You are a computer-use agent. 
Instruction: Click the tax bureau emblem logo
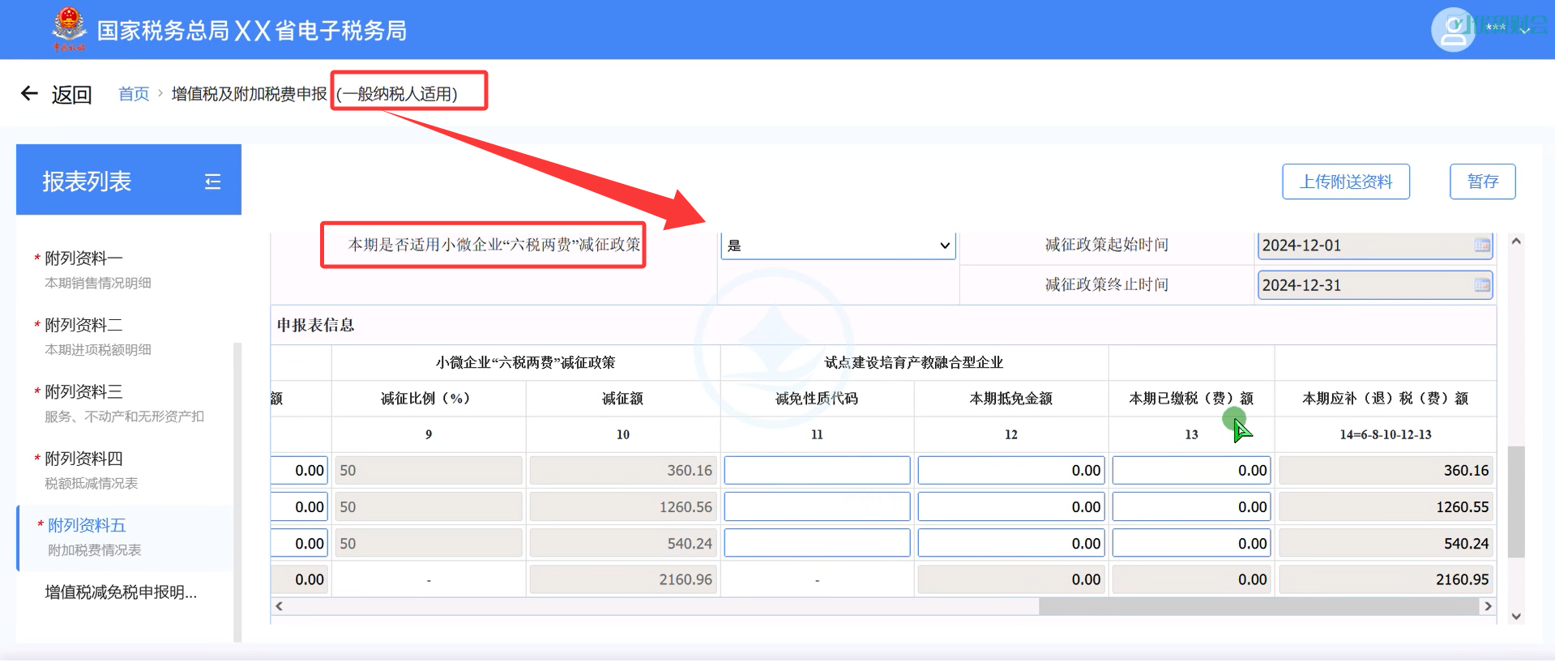pos(69,29)
